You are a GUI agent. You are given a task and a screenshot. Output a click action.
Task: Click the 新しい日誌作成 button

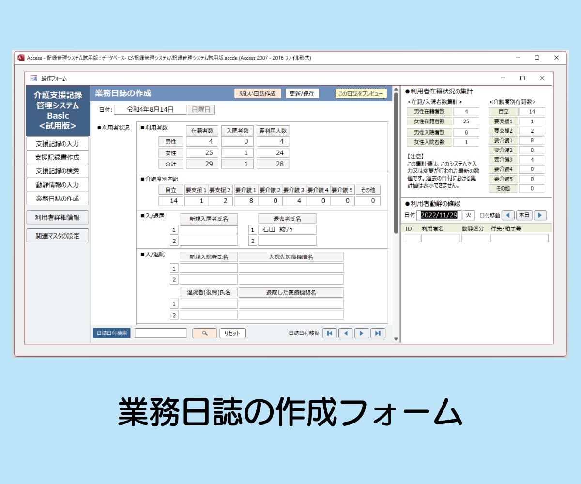click(x=258, y=93)
